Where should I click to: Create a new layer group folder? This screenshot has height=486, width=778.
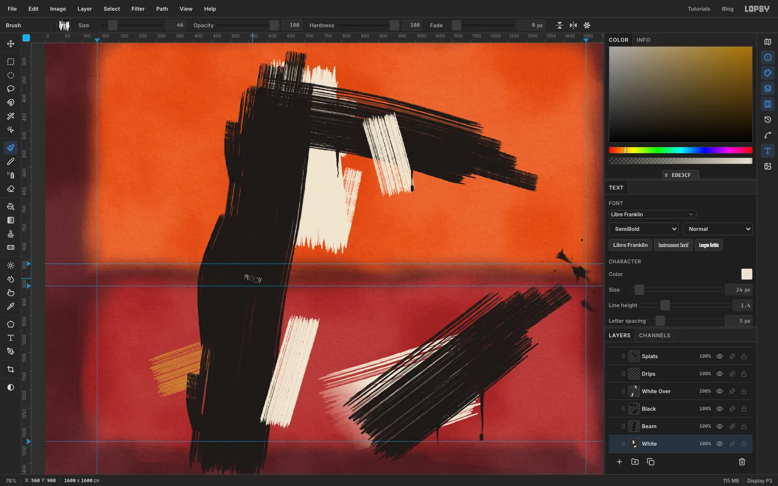635,462
